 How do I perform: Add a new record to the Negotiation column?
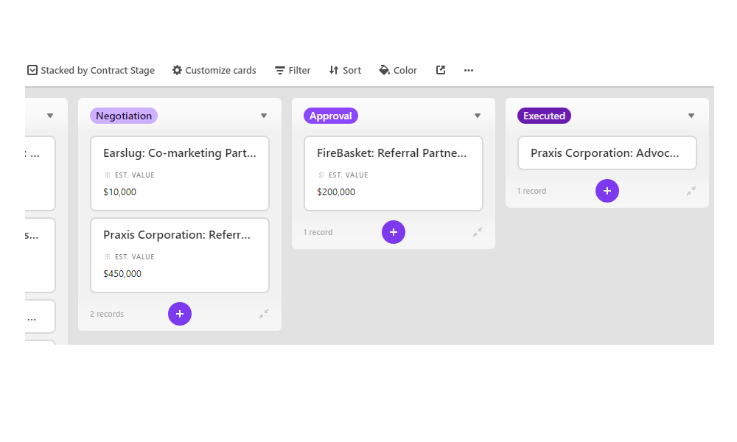(x=180, y=314)
